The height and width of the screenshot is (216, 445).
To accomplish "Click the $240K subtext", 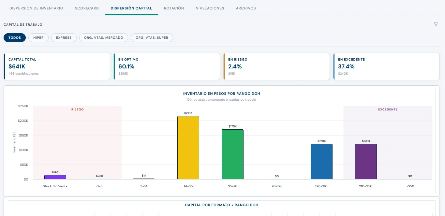I will (343, 74).
